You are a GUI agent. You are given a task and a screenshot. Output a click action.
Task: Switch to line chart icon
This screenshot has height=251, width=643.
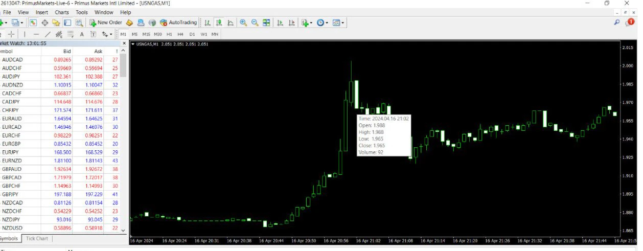(x=231, y=22)
